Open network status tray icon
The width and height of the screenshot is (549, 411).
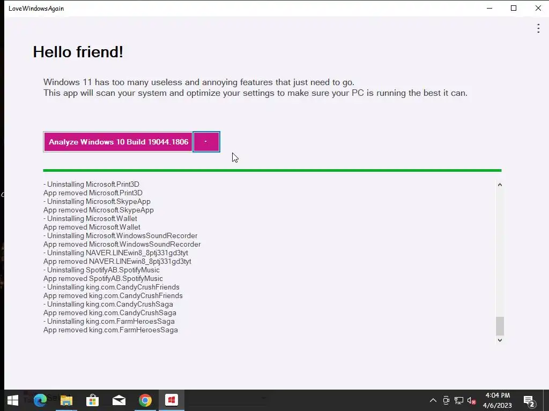pos(459,400)
